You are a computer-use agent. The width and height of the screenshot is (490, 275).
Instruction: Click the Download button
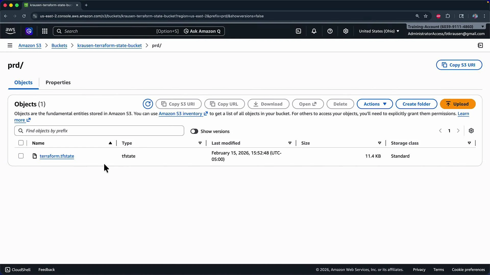(x=268, y=104)
